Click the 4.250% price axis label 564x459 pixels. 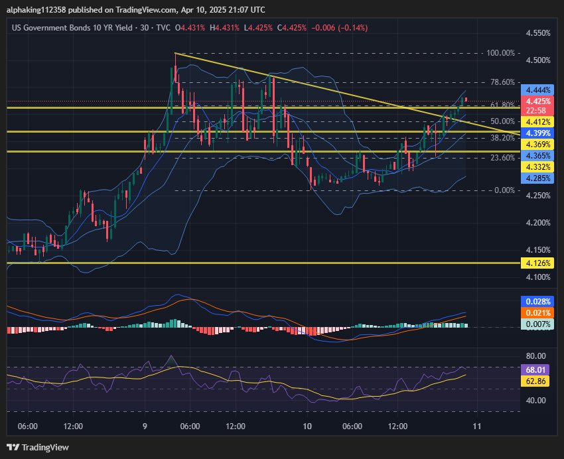click(537, 196)
